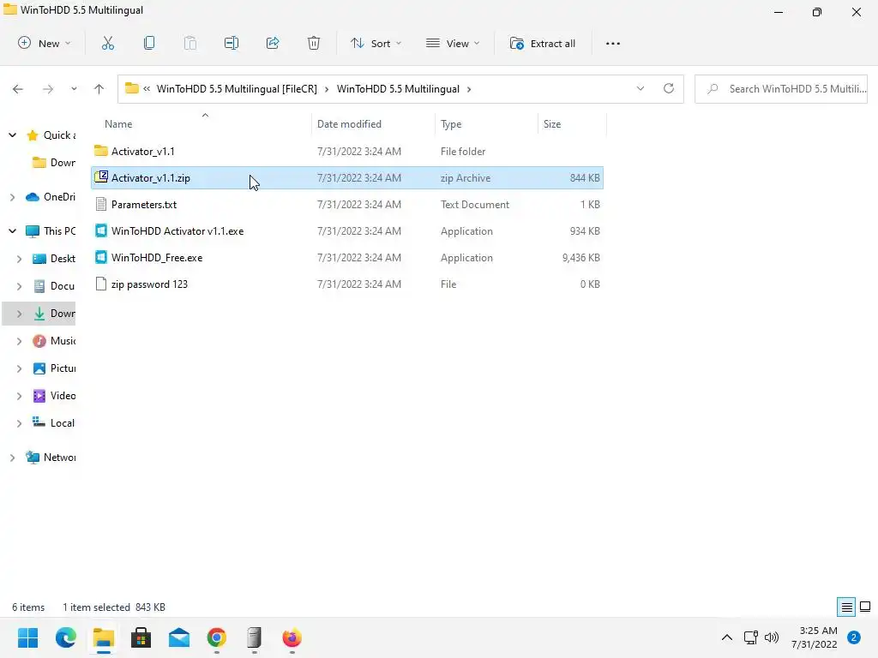Image resolution: width=878 pixels, height=658 pixels.
Task: Expand the Desktop tree node
Action: [x=19, y=259]
